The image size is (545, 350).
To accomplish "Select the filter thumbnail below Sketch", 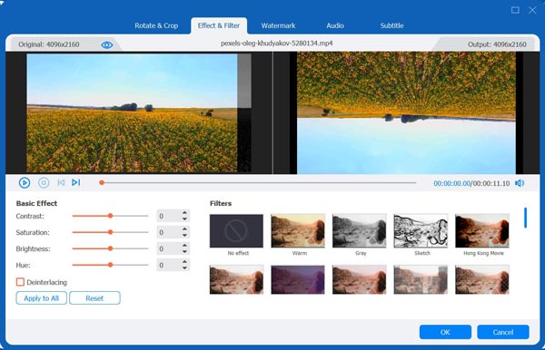I will [421, 279].
